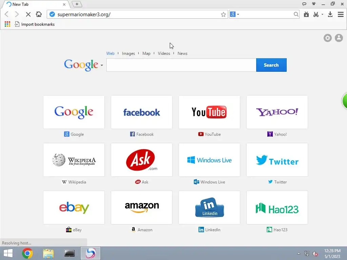
Task: Open the Twitter speed dial thumbnail
Action: pyautogui.click(x=277, y=160)
